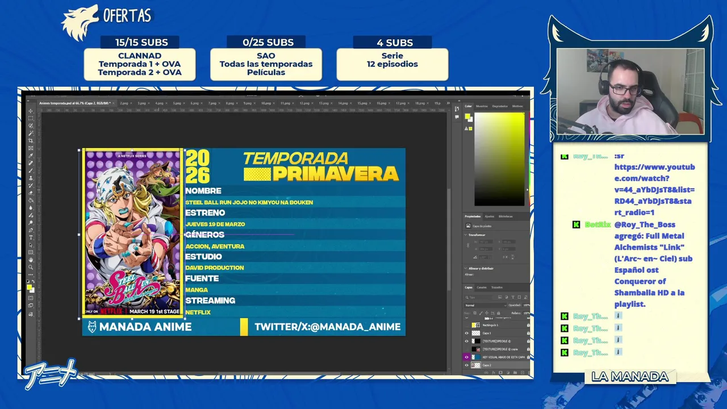This screenshot has width=727, height=409.
Task: Open the History panel icon
Action: [x=457, y=109]
